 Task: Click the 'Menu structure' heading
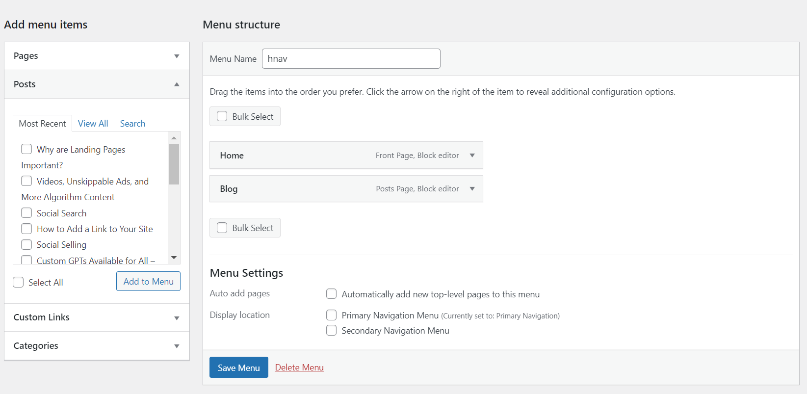241,25
